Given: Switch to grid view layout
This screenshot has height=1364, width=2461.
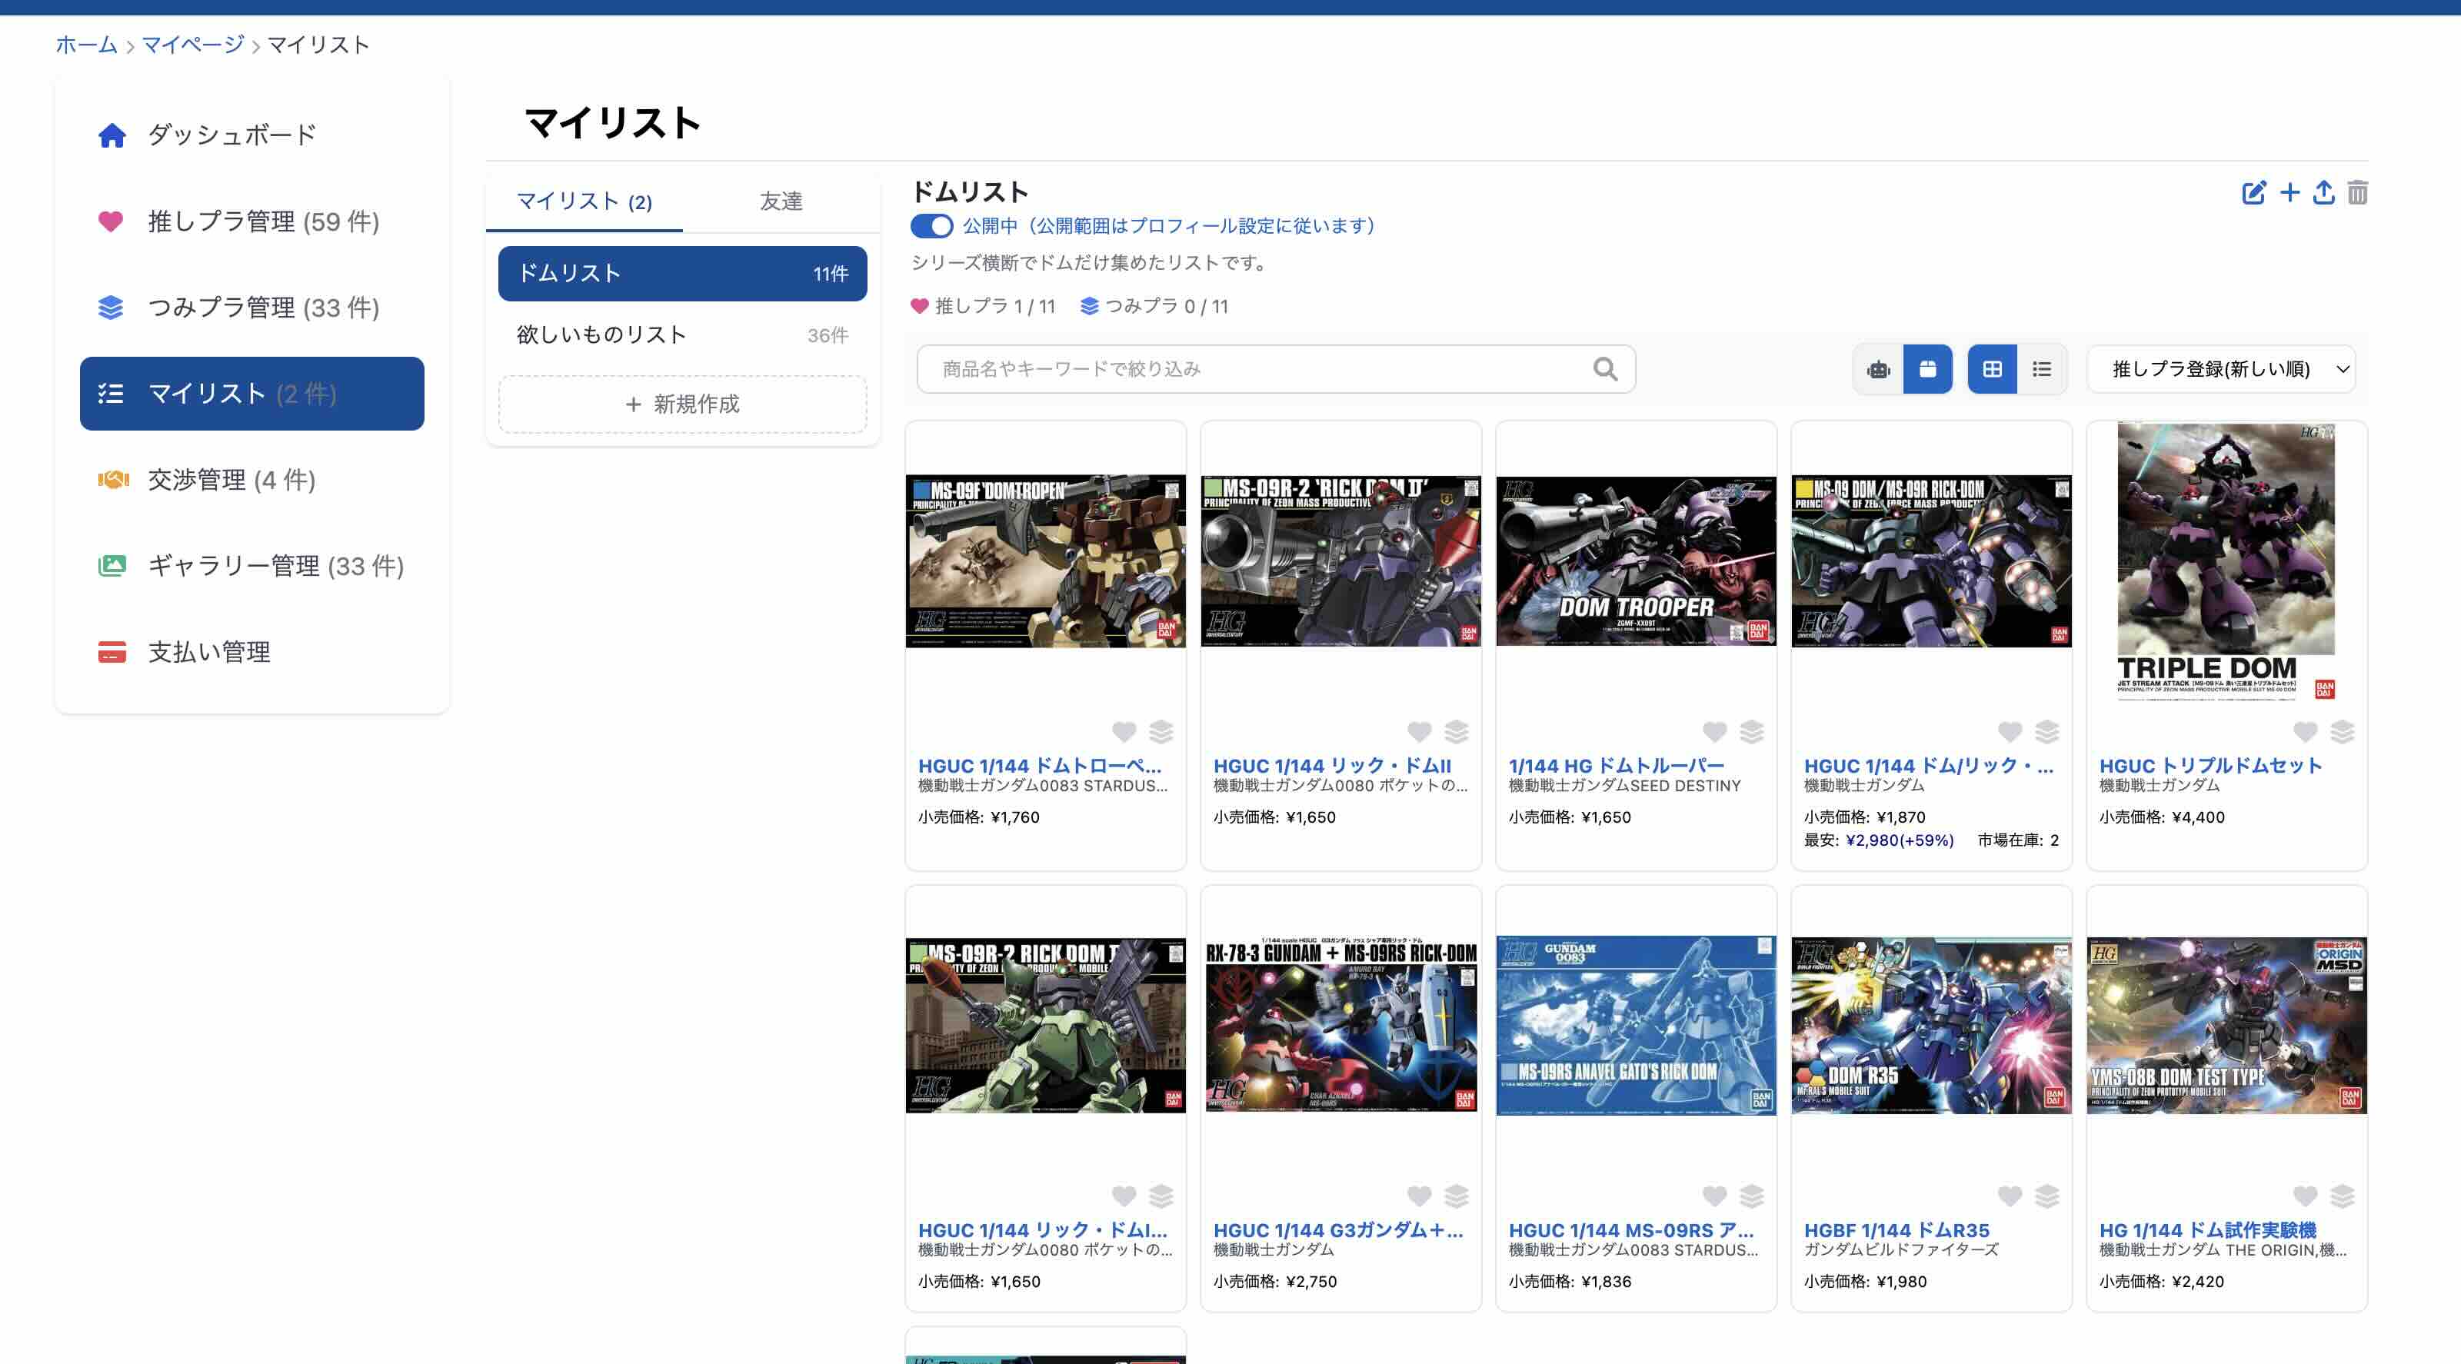Looking at the screenshot, I should pyautogui.click(x=1992, y=369).
